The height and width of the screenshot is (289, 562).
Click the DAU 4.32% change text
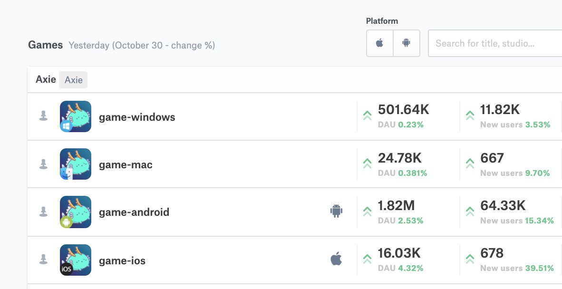[401, 268]
